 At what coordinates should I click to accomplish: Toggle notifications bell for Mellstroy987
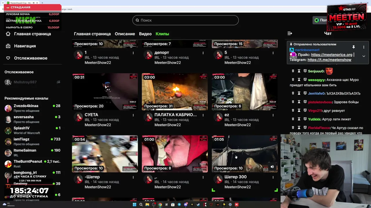pos(58,82)
